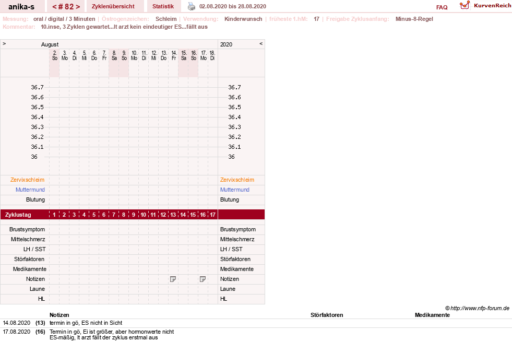Click the left 36.7 temperature label

point(37,87)
